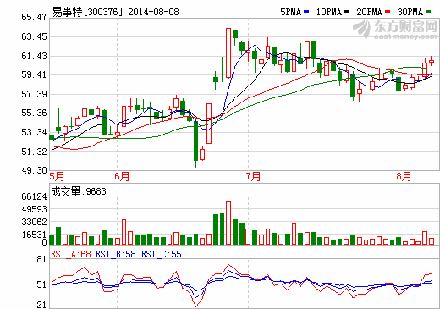
Task: Click the date 2014-08-08 in header
Action: pos(153,12)
